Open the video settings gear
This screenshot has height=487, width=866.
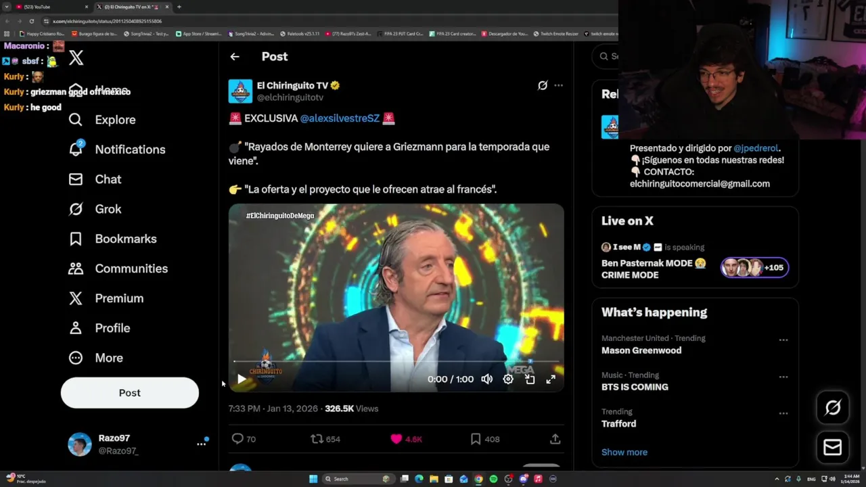(508, 379)
